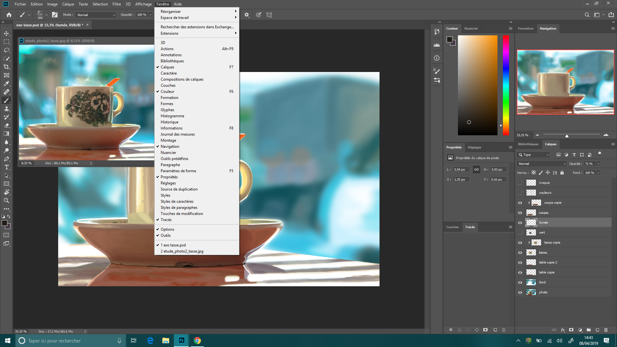617x347 pixels.
Task: Show the croquis layer
Action: click(520, 183)
